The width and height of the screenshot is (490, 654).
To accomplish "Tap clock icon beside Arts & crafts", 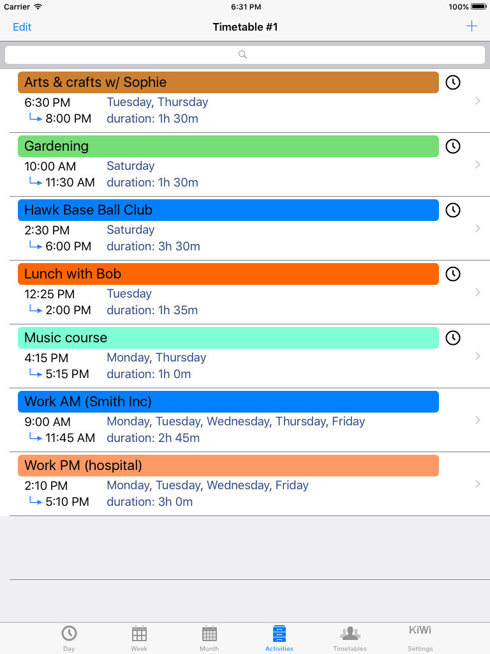I will pos(453,82).
